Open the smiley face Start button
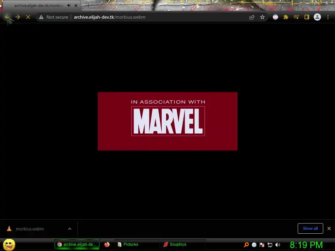This screenshot has height=251, width=335. [9, 244]
